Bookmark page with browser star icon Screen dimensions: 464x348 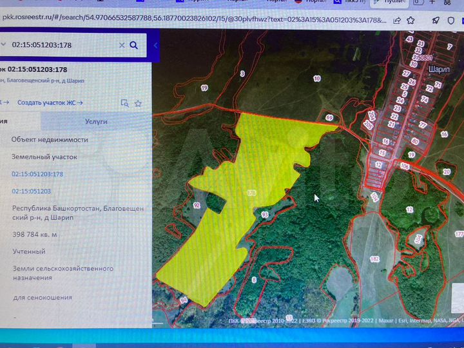(412, 21)
